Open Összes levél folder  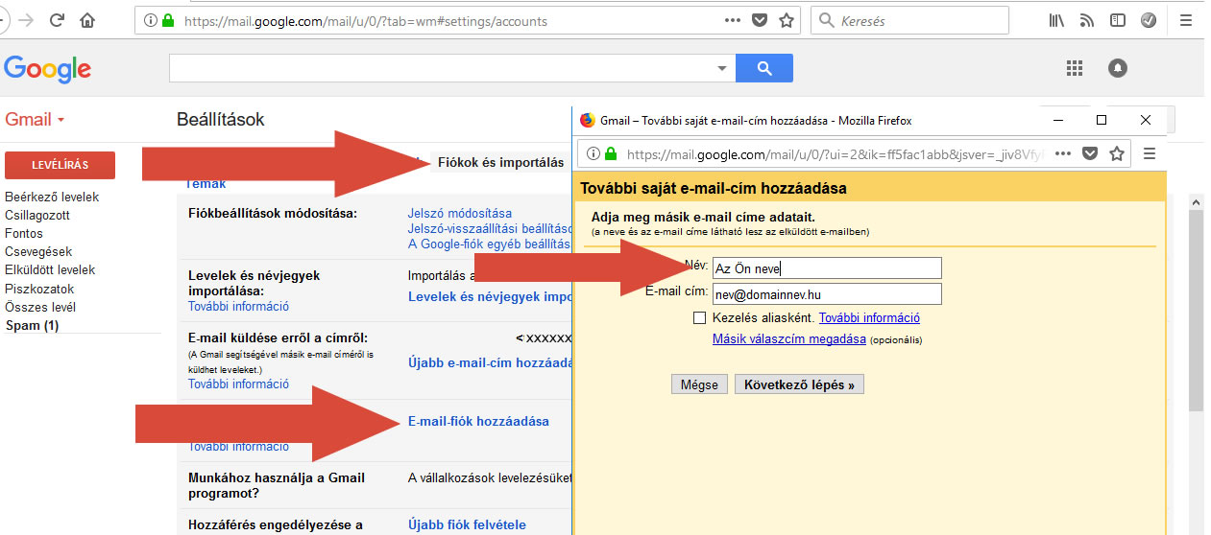click(x=40, y=307)
